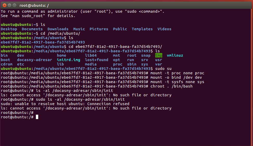Click the 'root' directory entry in listing
253x146 pixels.
coord(132,55)
